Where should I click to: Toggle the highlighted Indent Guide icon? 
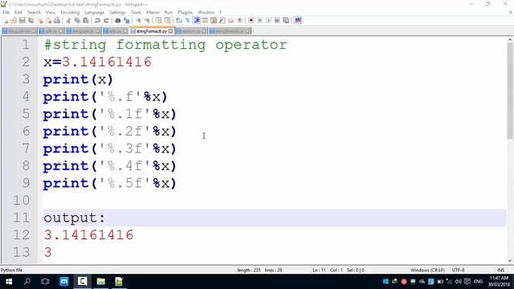tap(196, 20)
